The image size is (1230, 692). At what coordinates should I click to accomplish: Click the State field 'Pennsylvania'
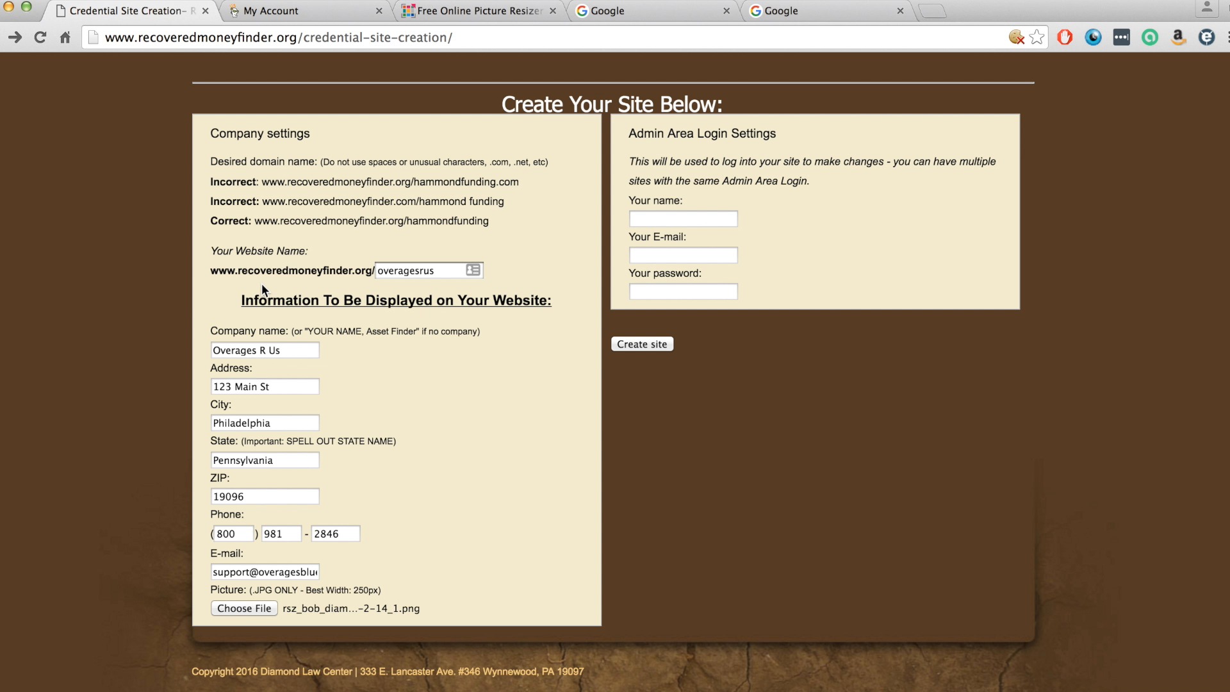[265, 460]
